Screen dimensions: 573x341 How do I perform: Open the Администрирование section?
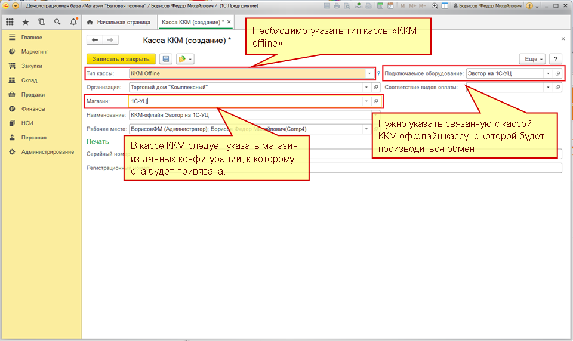(x=48, y=151)
